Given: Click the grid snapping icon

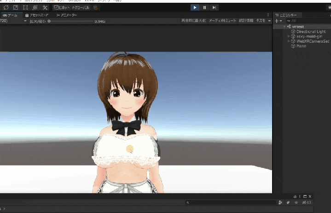Looking at the screenshot, I should [x=95, y=7].
